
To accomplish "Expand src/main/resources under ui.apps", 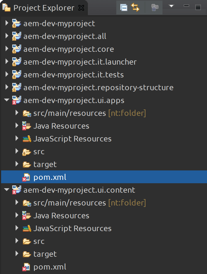I will point(17,113).
